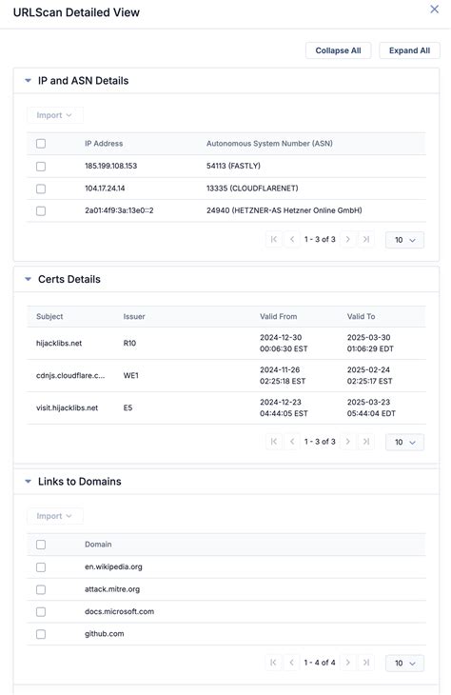This screenshot has height=695, width=451.
Task: Collapse the Certs Details section
Action: 28,279
